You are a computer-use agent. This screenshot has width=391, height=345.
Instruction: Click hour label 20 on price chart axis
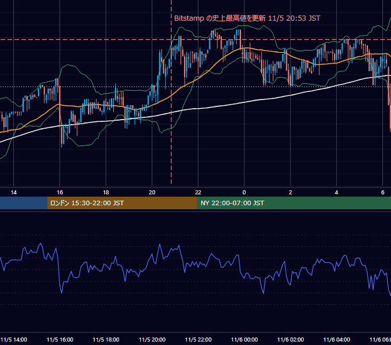click(152, 193)
